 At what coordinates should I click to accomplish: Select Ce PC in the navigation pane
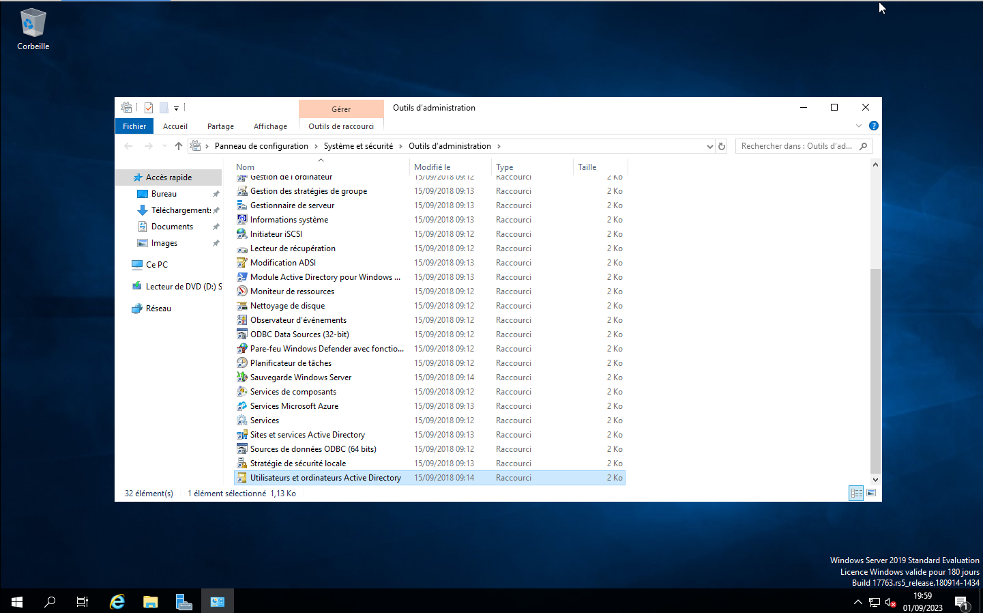coord(156,265)
